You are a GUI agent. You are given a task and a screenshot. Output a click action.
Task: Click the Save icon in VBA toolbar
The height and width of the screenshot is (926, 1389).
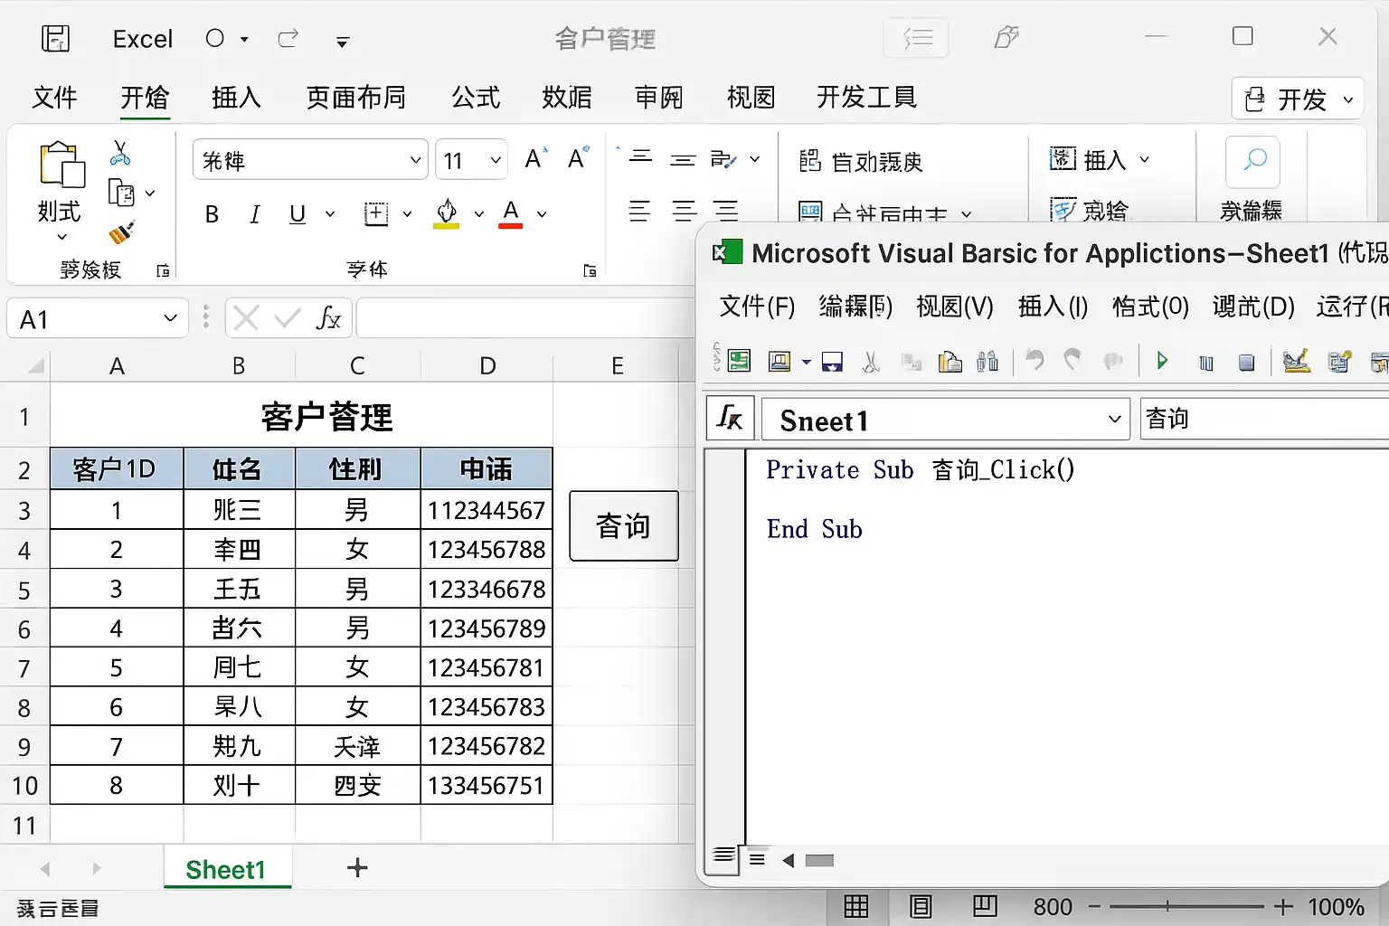click(x=832, y=363)
